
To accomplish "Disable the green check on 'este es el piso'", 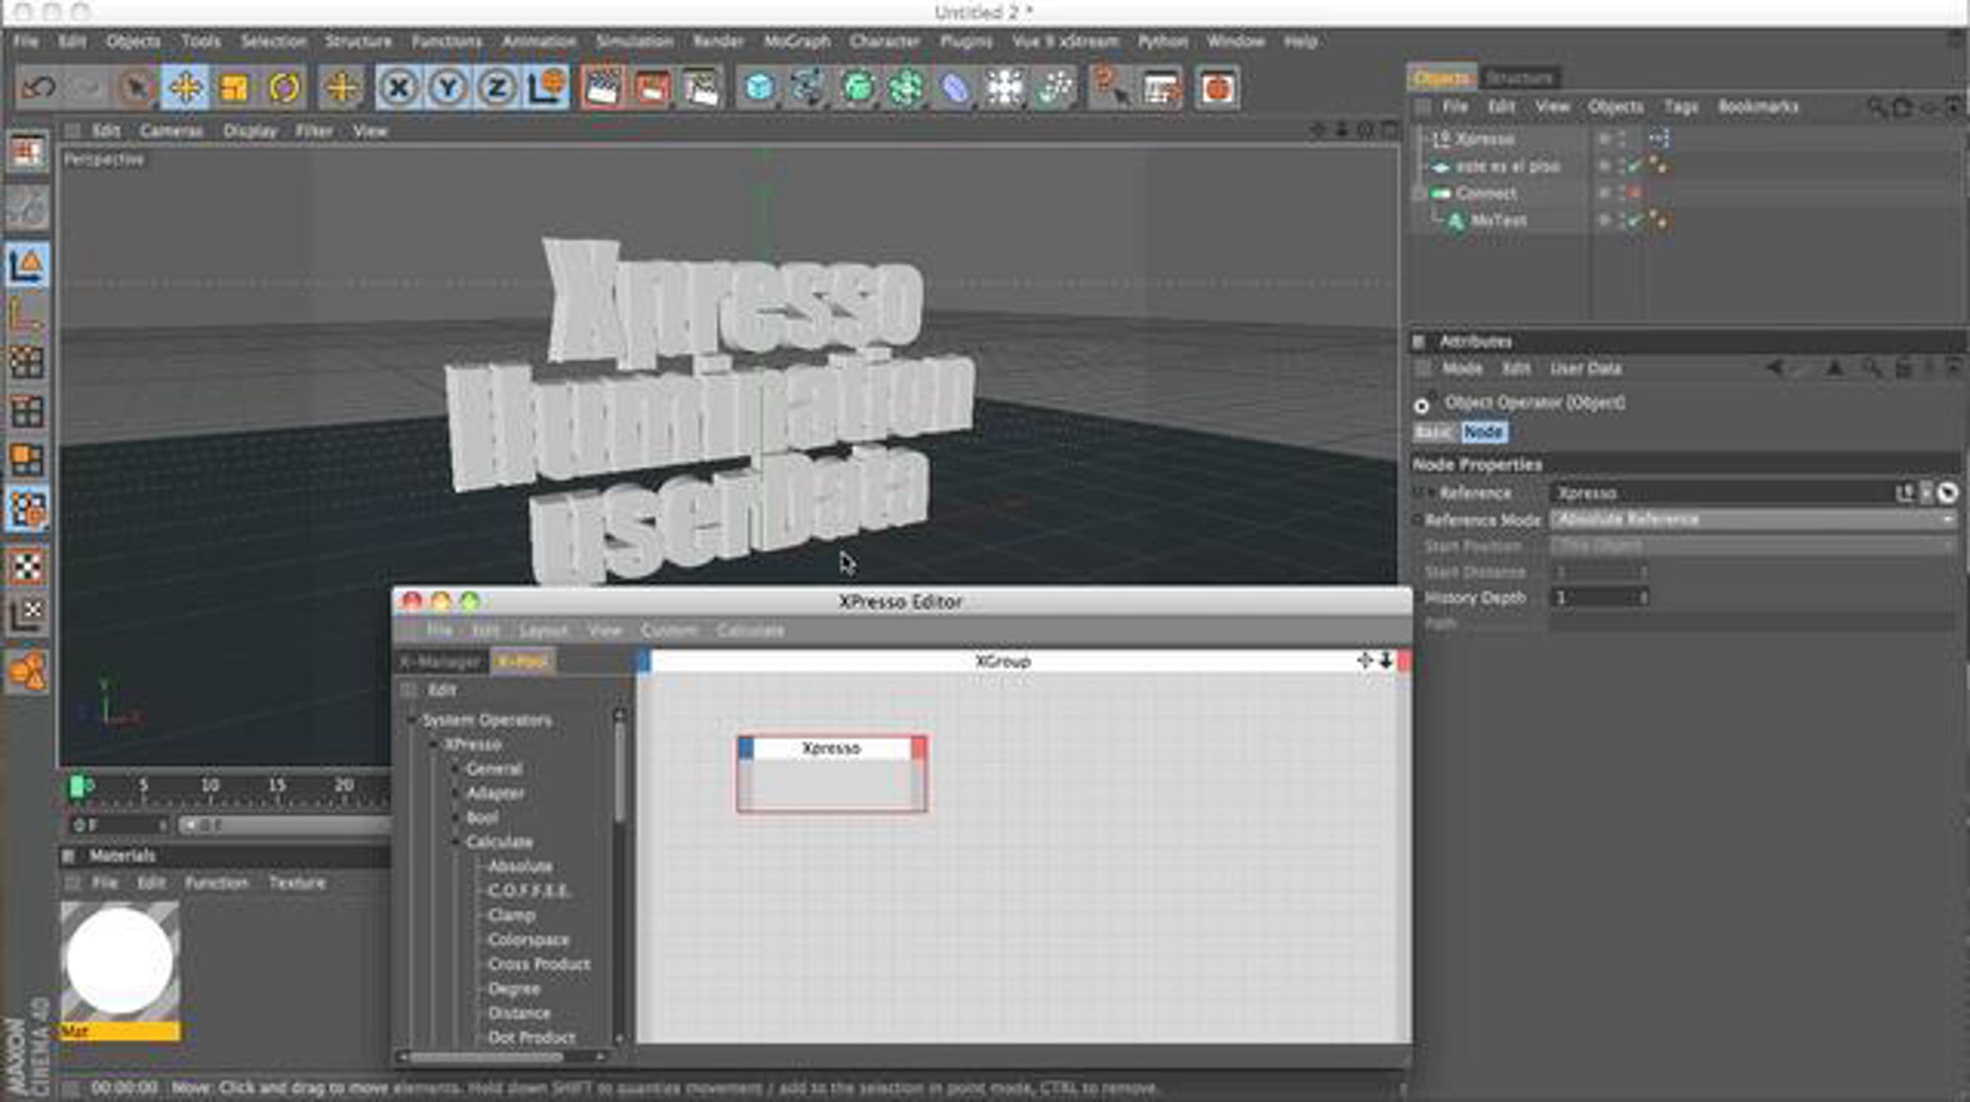I will 1634,166.
